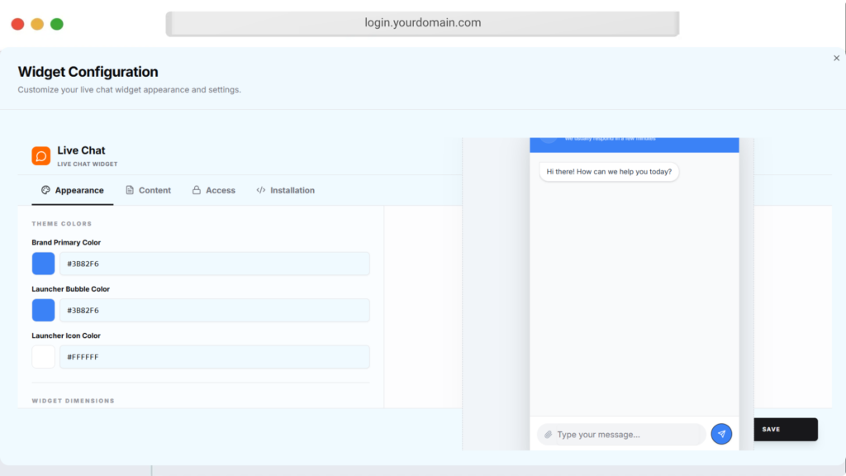Pick the Launcher Bubble Color swatch
The image size is (846, 476).
tap(43, 310)
